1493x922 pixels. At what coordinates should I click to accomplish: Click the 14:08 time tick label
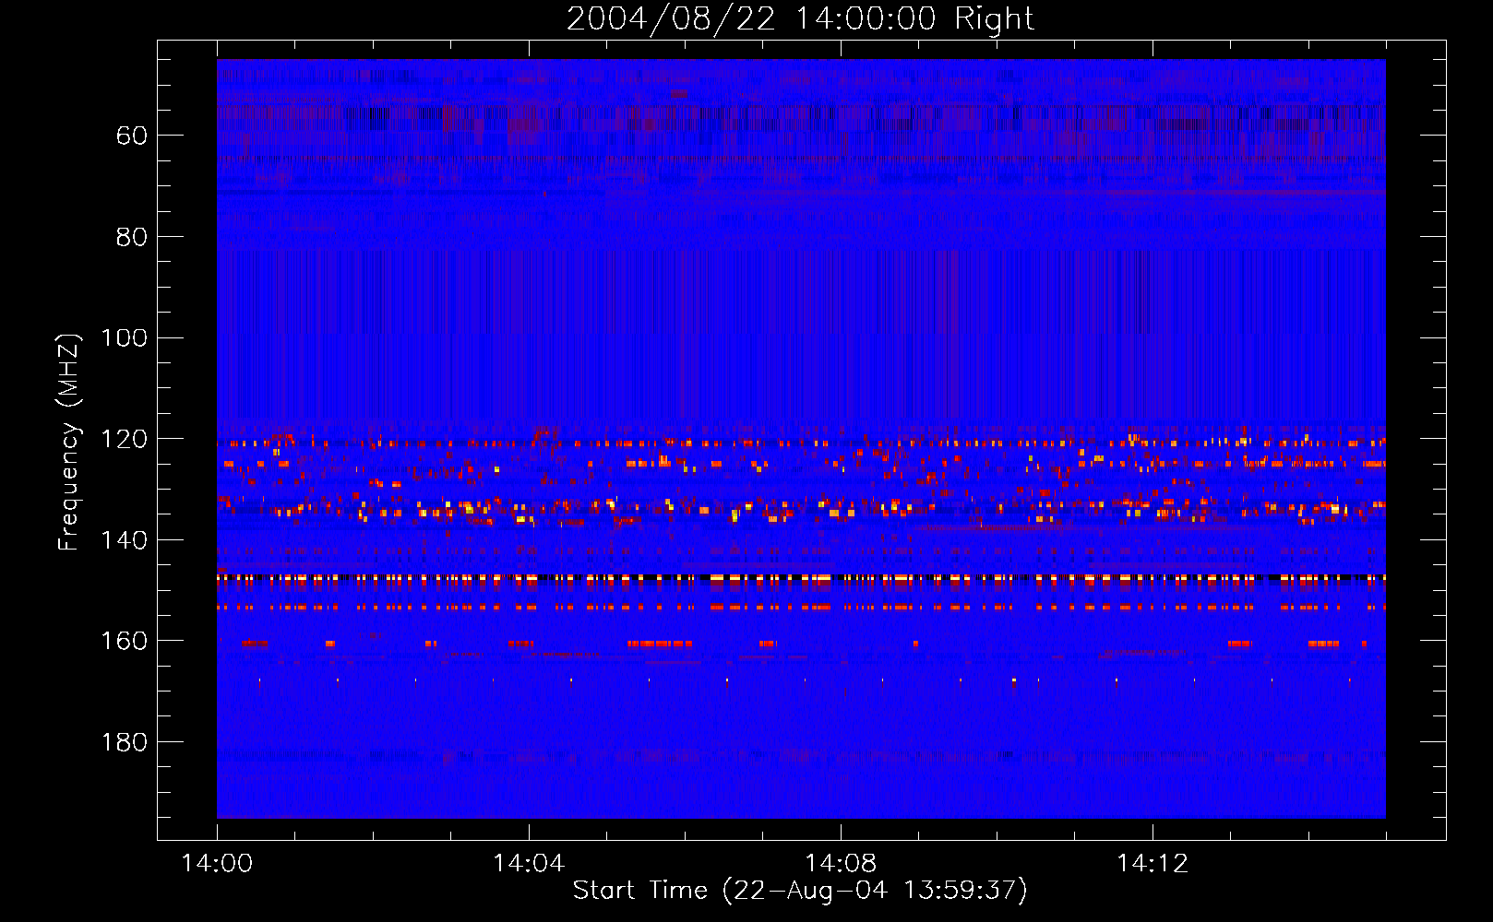(841, 863)
